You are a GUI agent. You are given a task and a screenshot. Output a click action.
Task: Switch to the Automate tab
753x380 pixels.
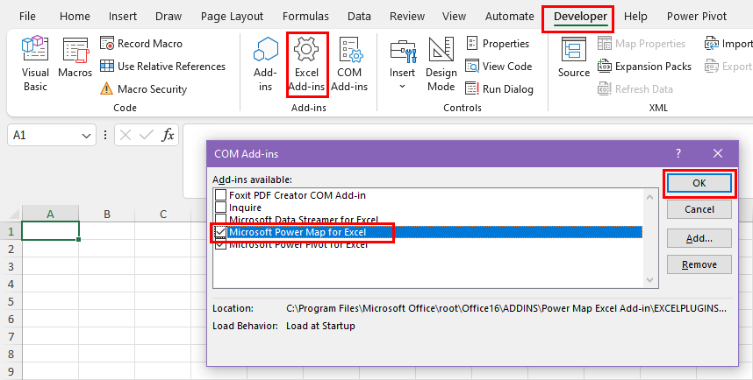pyautogui.click(x=510, y=17)
